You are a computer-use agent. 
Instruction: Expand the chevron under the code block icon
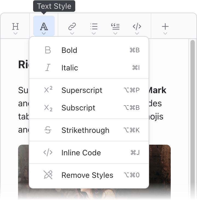click(137, 33)
